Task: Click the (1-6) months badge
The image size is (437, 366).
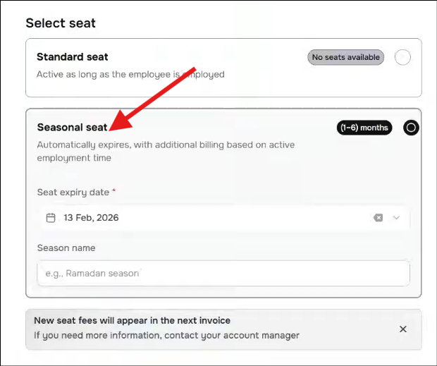Action: pos(364,128)
